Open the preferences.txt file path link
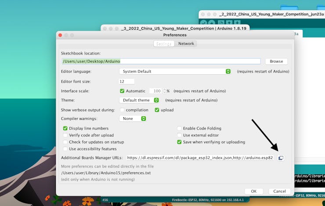Image resolution: width=325 pixels, height=206 pixels. coord(106,173)
